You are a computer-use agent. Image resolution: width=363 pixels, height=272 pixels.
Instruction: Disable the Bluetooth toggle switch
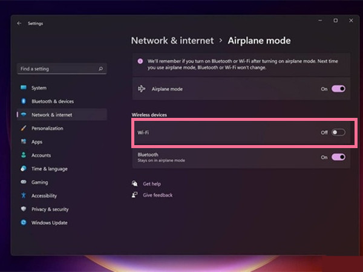click(338, 157)
